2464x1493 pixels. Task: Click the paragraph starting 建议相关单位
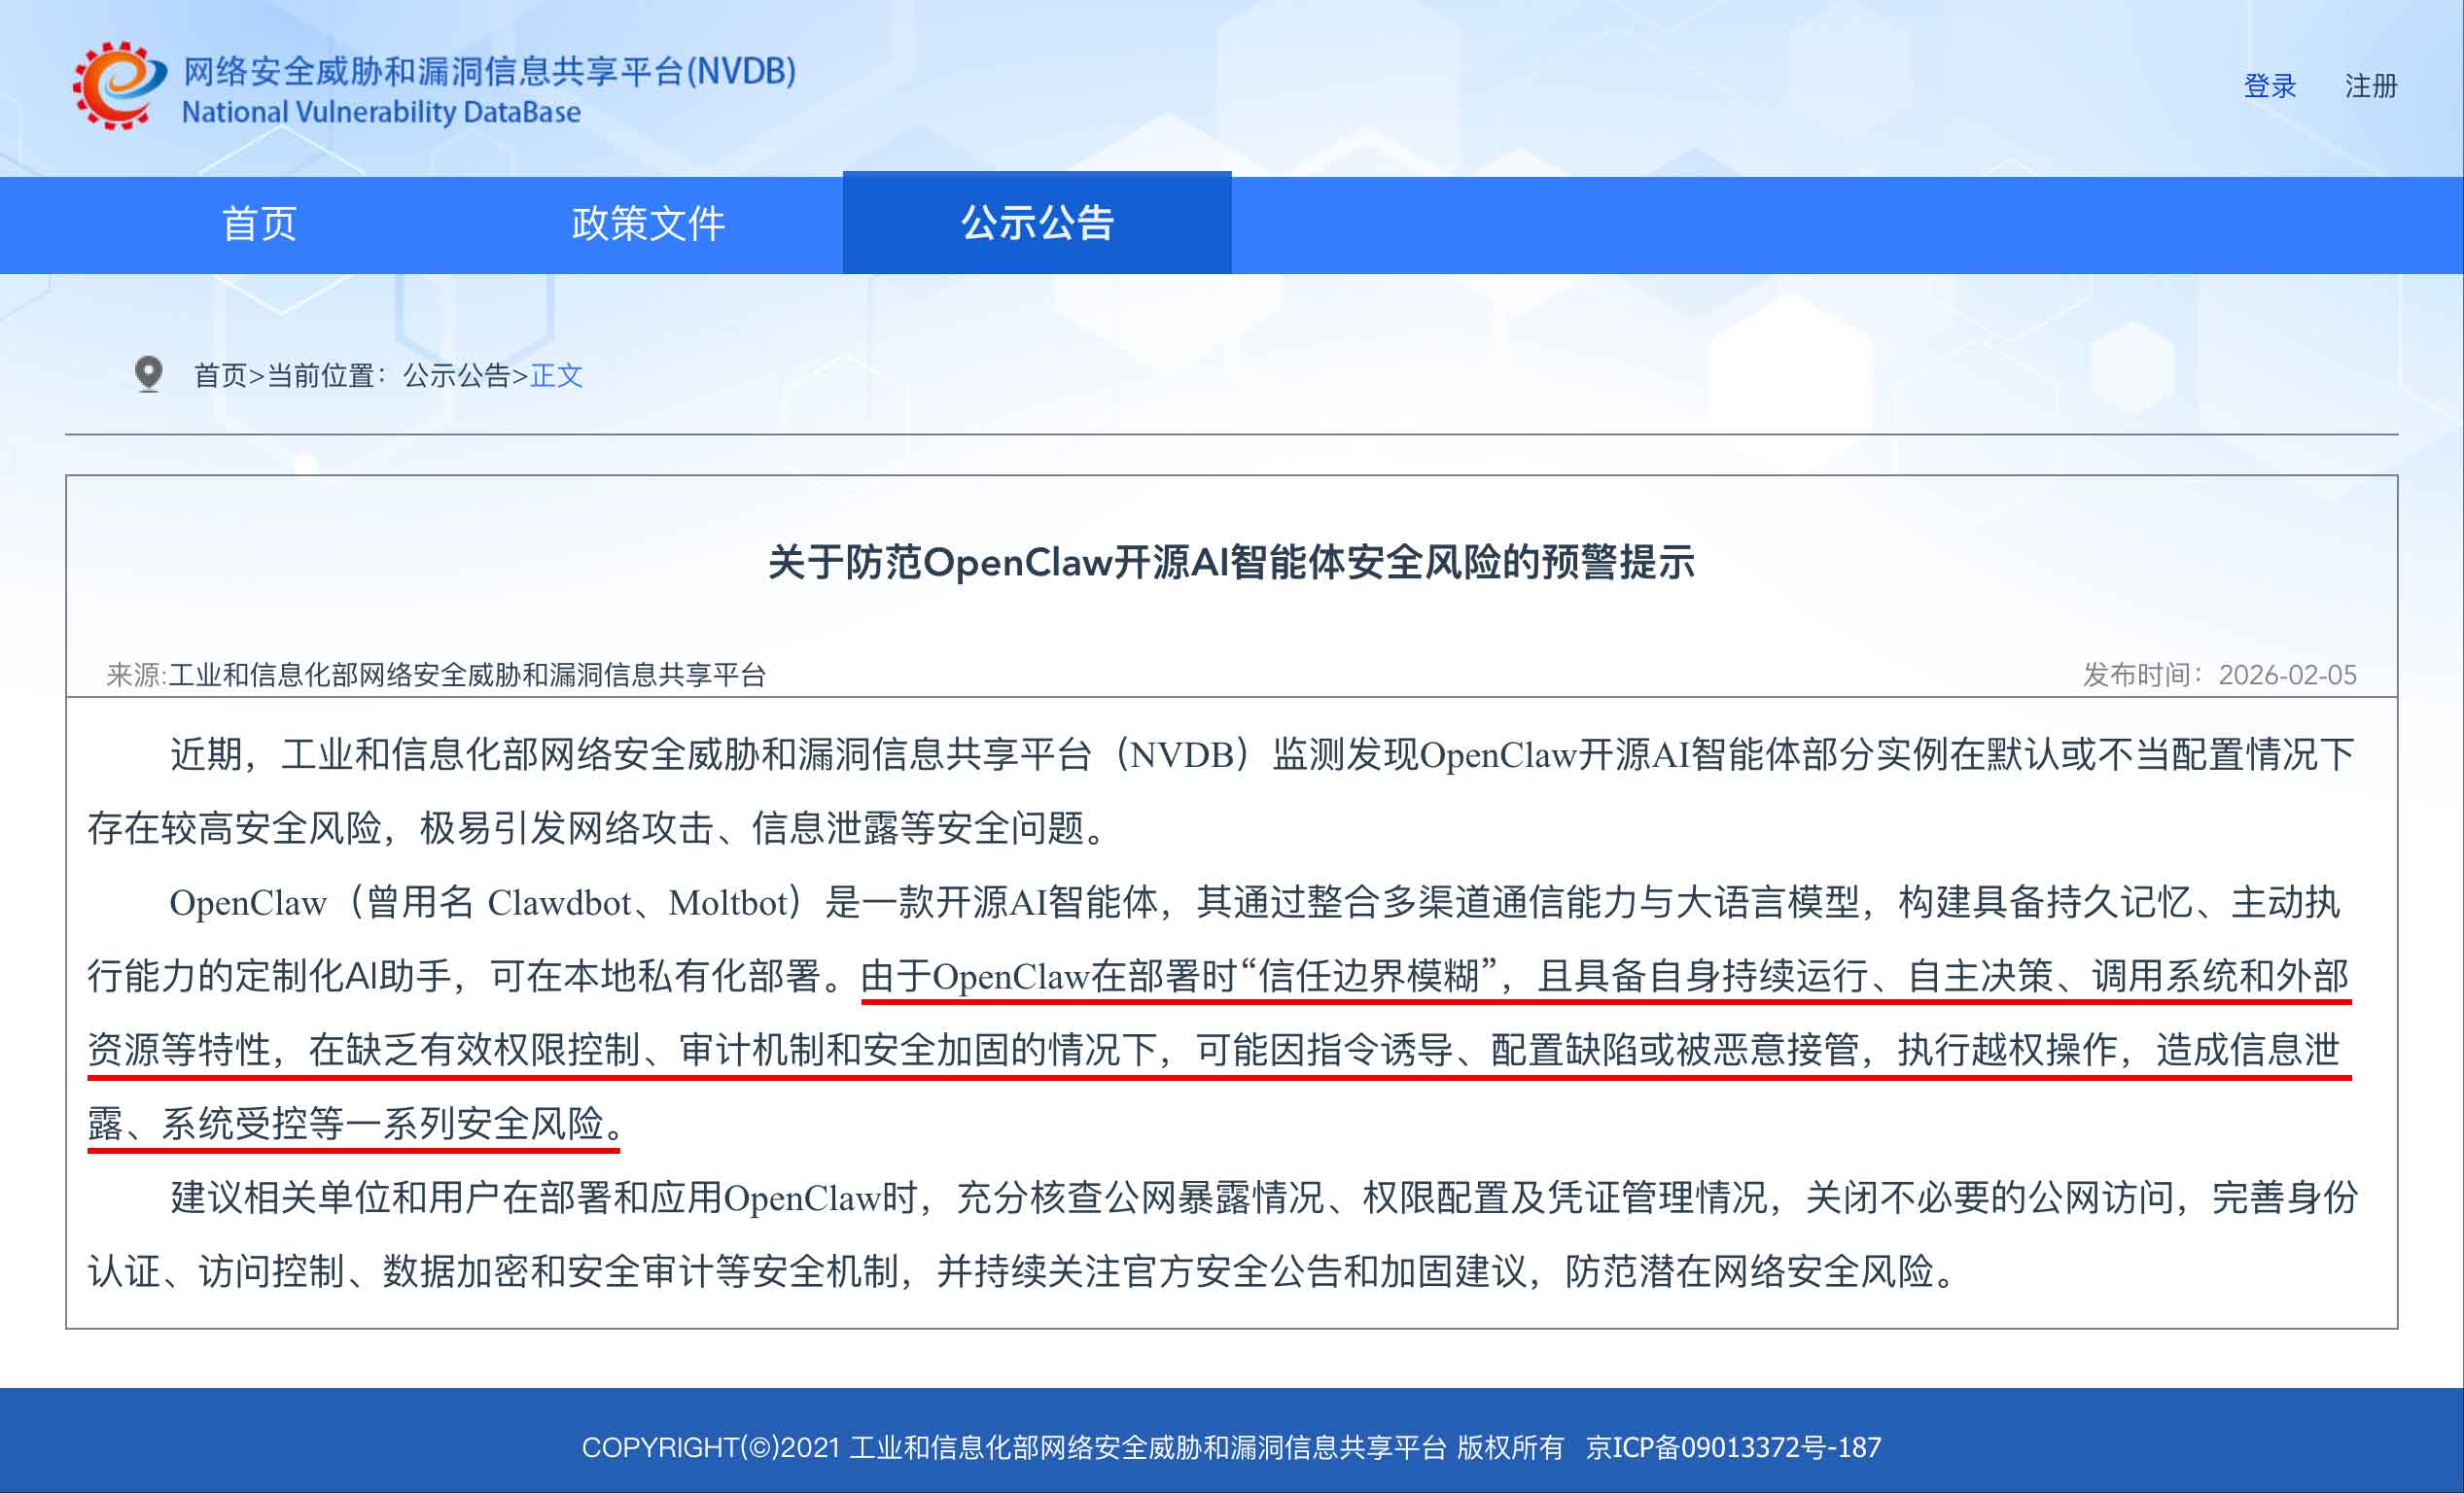(x=1218, y=1198)
